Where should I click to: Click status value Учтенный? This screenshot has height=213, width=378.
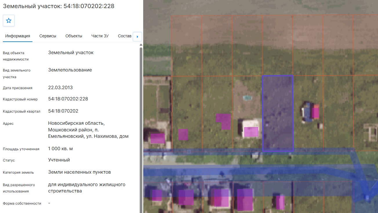coord(59,160)
